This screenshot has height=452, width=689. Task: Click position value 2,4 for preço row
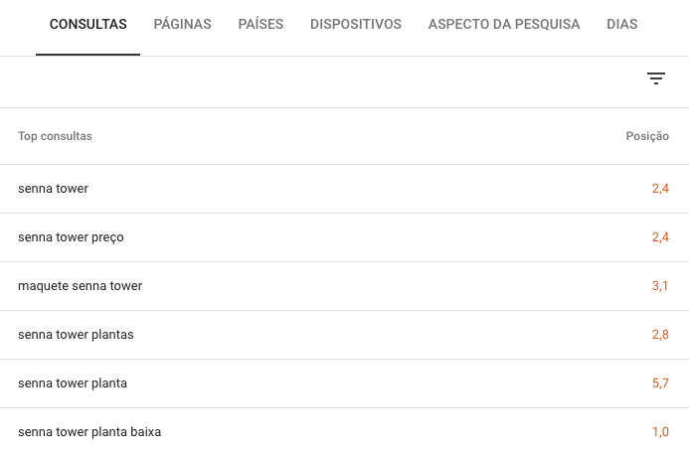coord(660,237)
